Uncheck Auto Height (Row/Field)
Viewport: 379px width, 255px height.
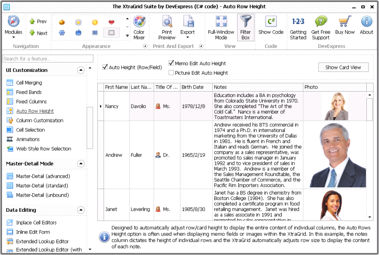104,66
